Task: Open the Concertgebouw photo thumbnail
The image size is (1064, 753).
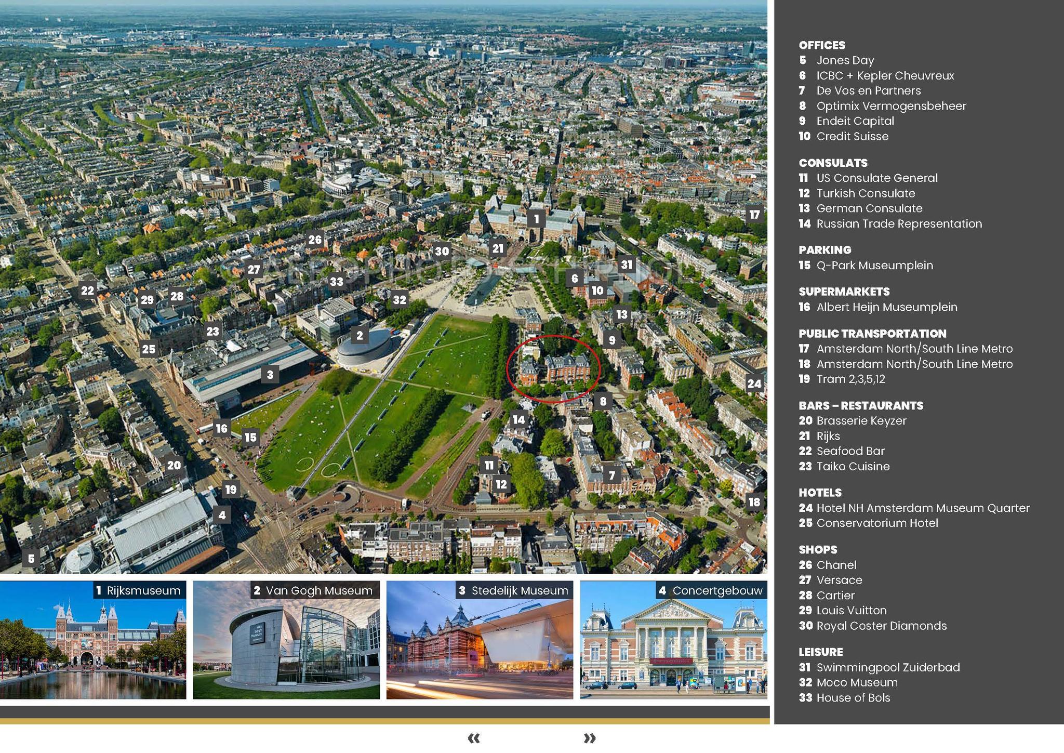Action: click(x=673, y=640)
